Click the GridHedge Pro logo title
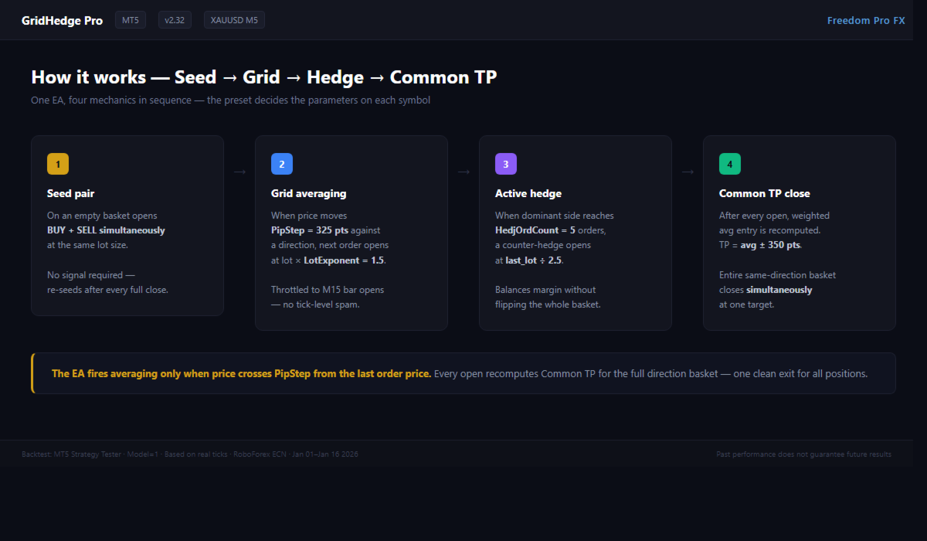The image size is (927, 541). coord(62,21)
